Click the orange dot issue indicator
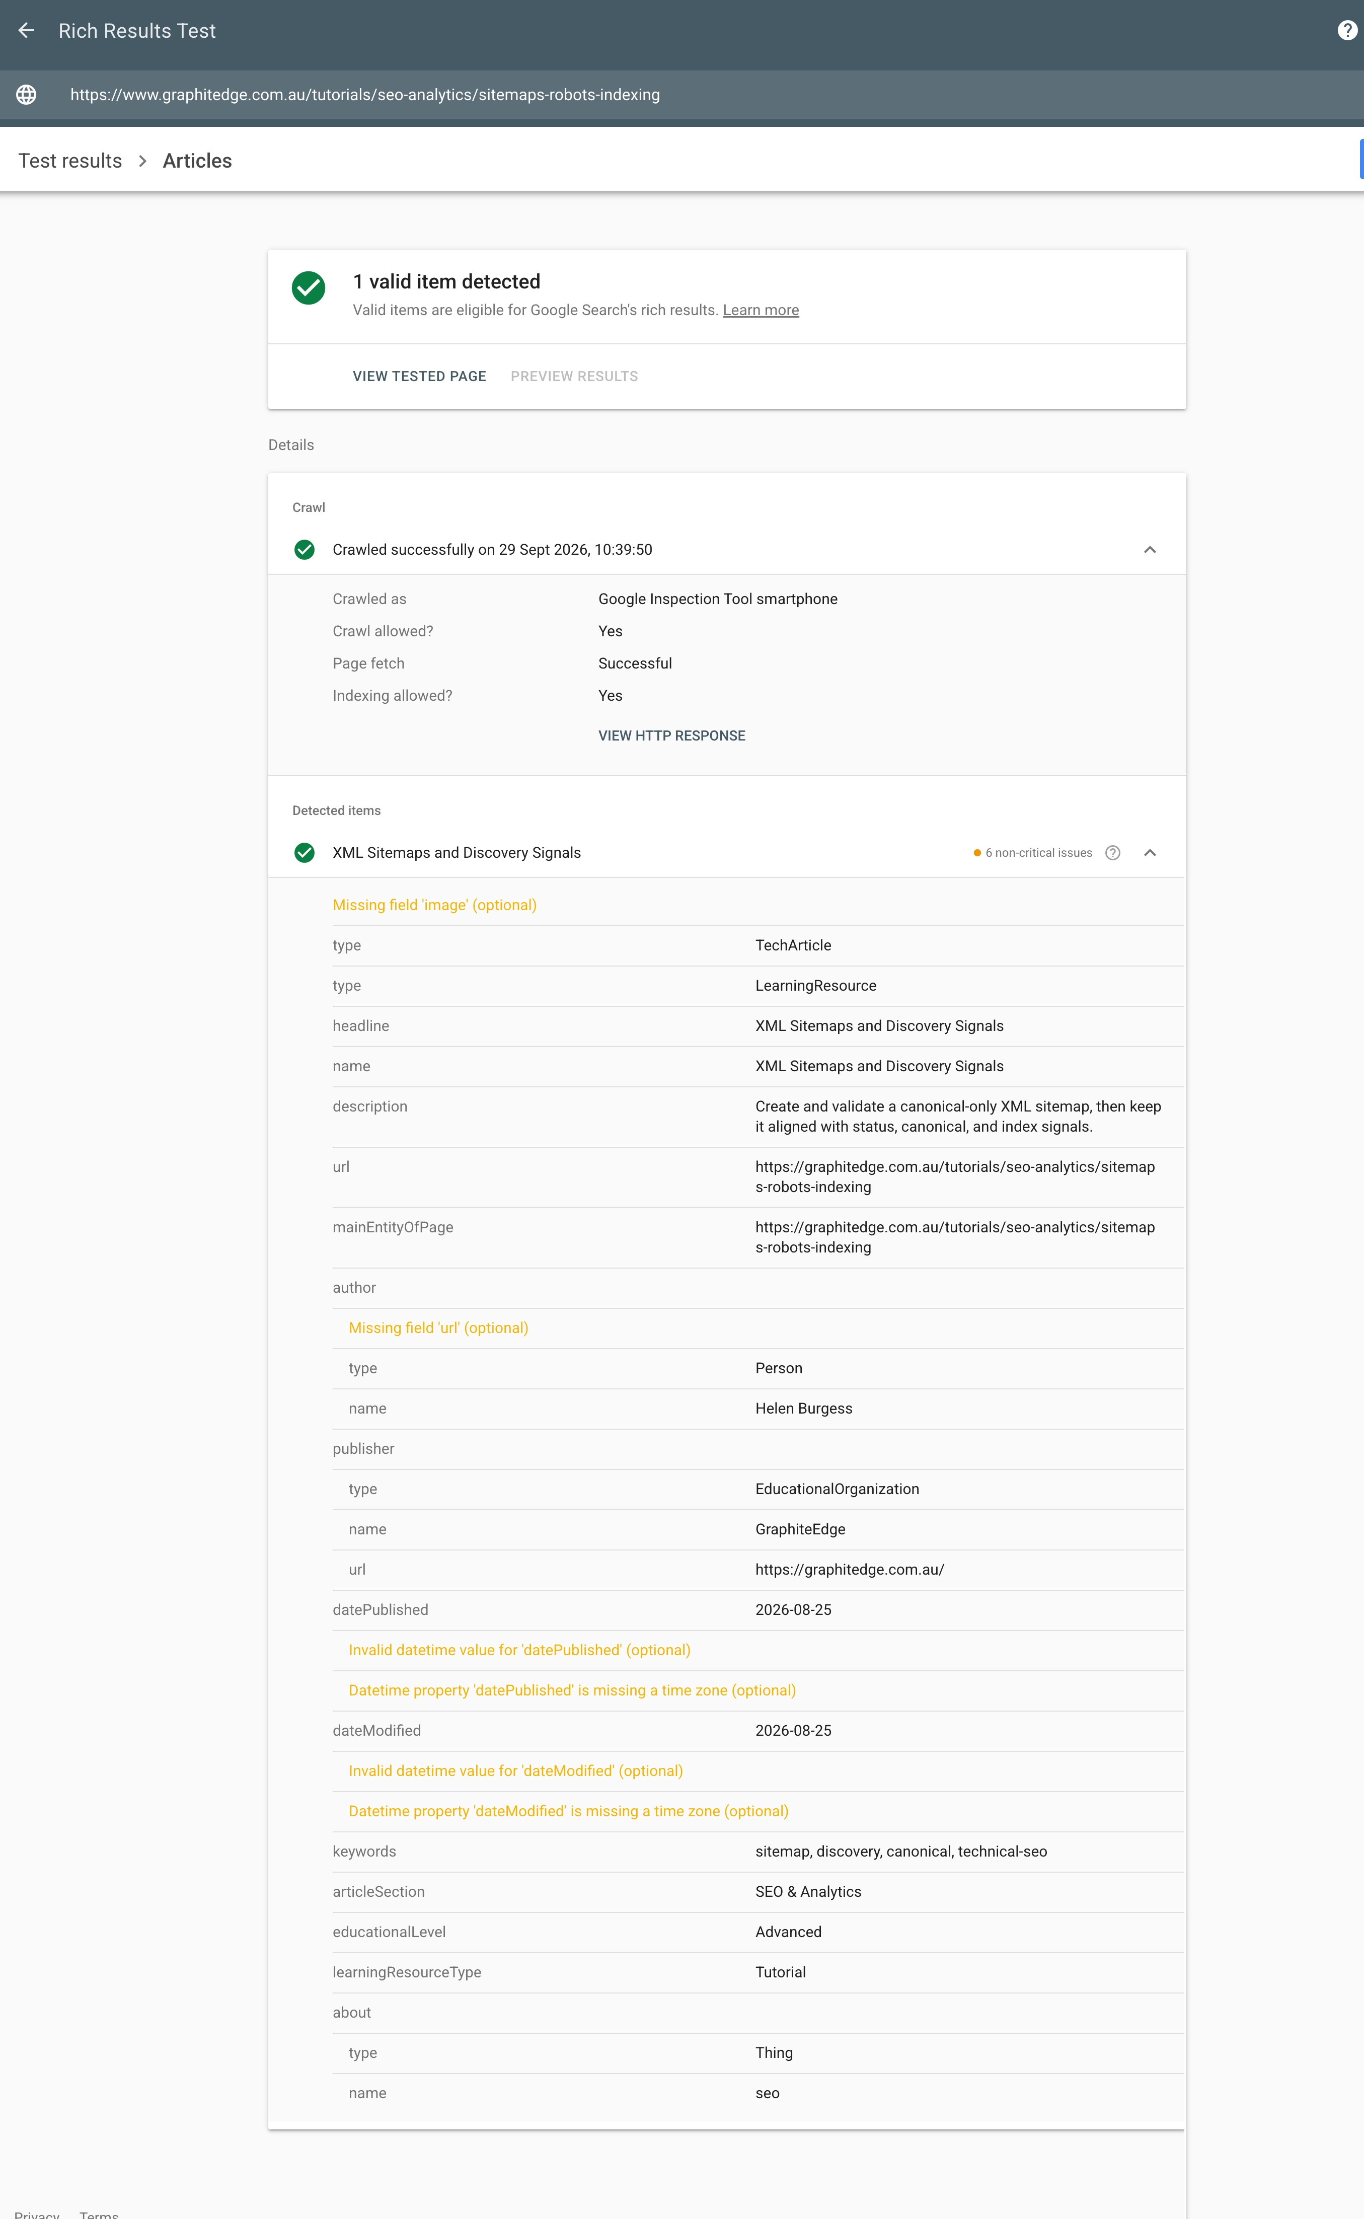 coord(977,852)
